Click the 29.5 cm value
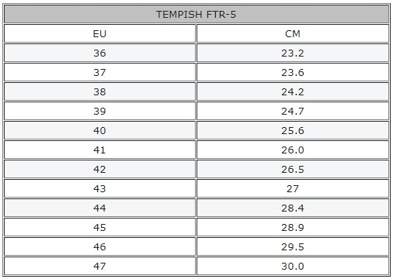Image resolution: width=393 pixels, height=279 pixels. coord(293,246)
